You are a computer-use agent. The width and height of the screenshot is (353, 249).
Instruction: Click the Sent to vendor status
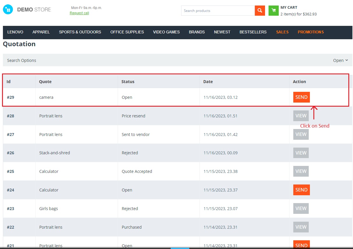136,135
